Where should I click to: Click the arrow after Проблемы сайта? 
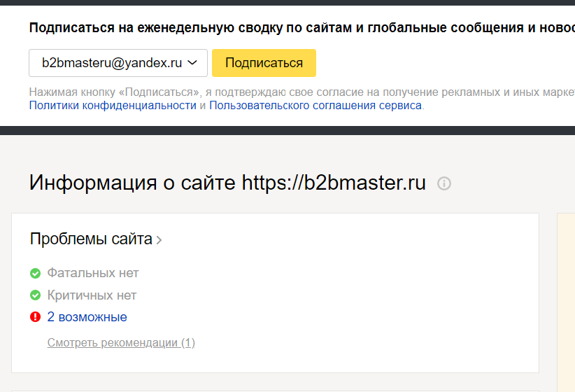pyautogui.click(x=159, y=240)
